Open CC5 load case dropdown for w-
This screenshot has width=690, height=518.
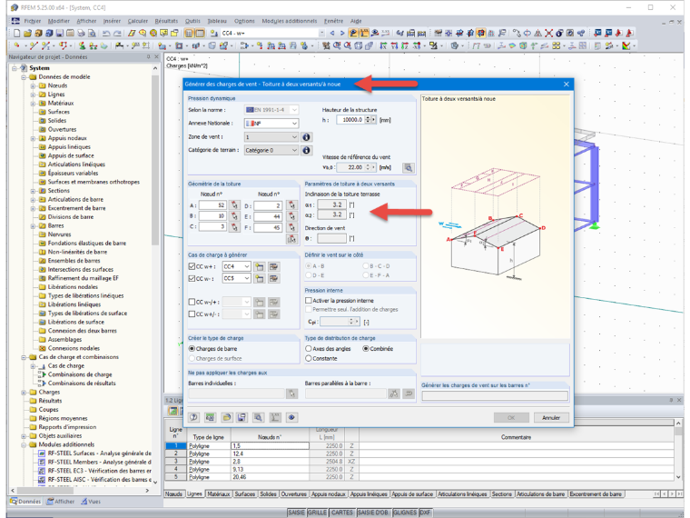(247, 278)
